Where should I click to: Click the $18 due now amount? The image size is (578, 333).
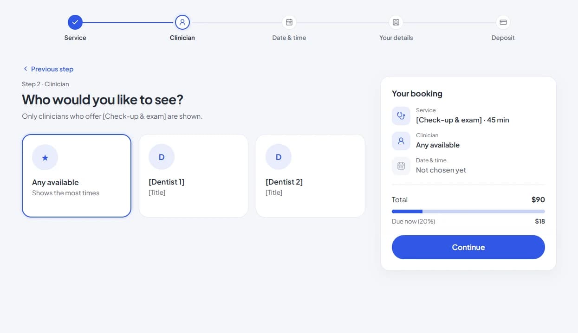(x=540, y=222)
